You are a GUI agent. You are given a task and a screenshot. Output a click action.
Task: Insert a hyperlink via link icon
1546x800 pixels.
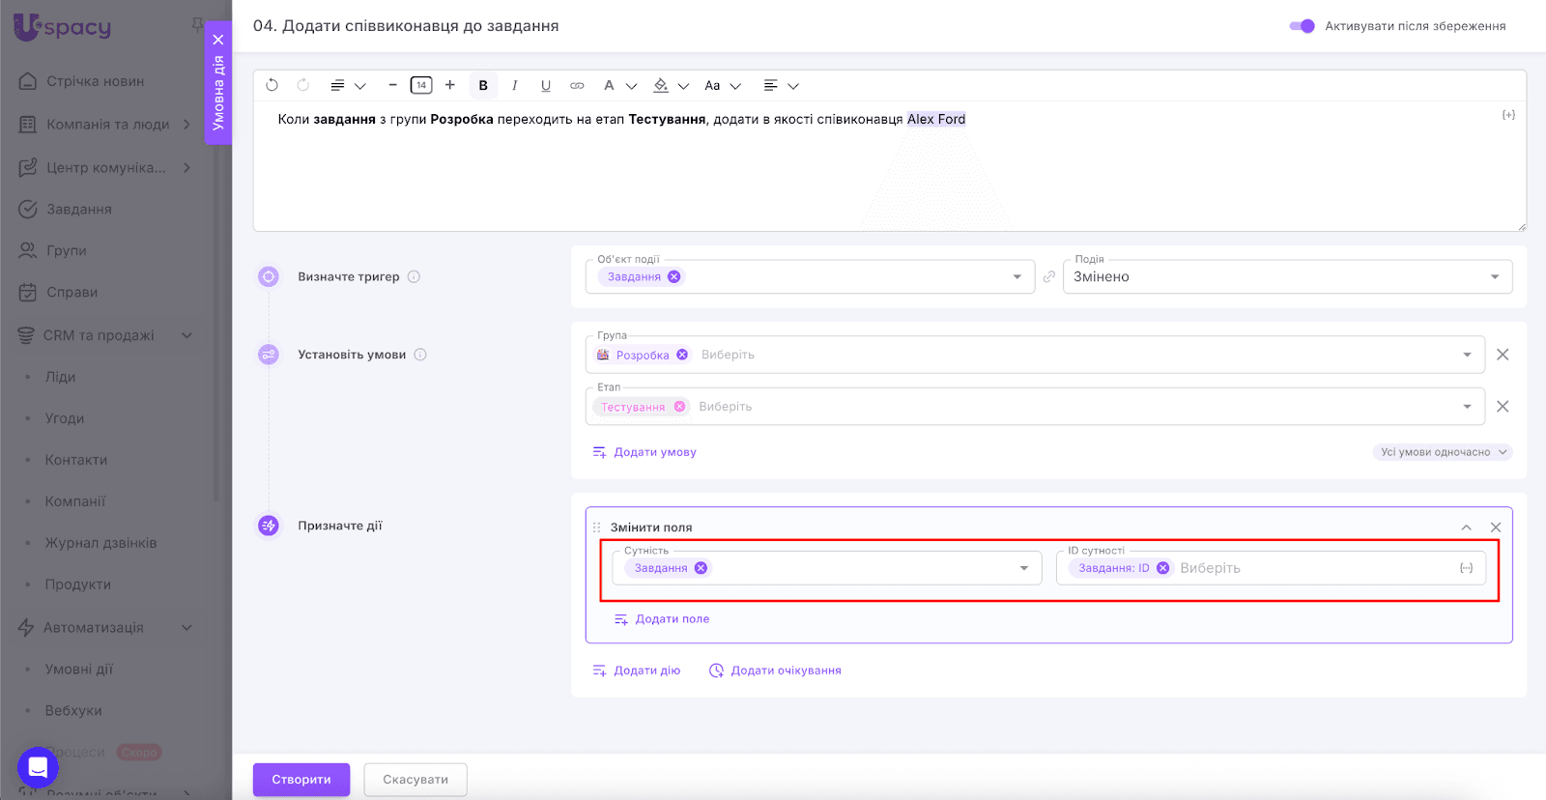pos(577,85)
